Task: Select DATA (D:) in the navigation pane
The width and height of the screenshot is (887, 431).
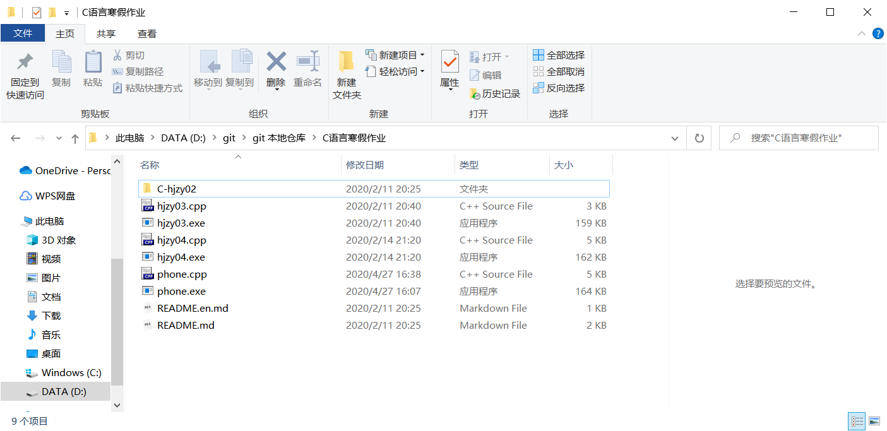Action: (57, 391)
